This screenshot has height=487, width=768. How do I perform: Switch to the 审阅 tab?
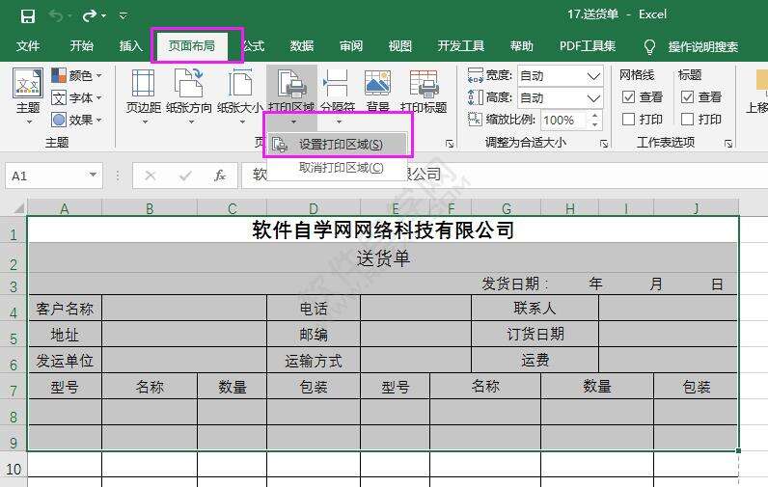click(350, 46)
